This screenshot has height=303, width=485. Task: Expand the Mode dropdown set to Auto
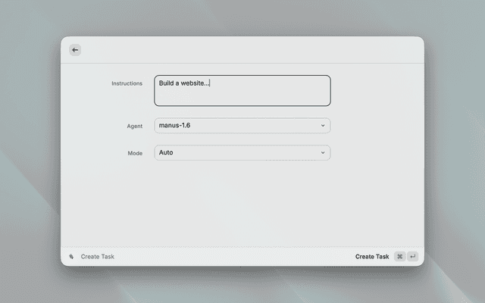242,153
